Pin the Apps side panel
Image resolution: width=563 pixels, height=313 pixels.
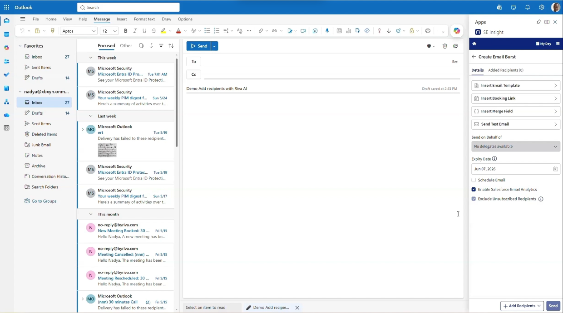(538, 22)
